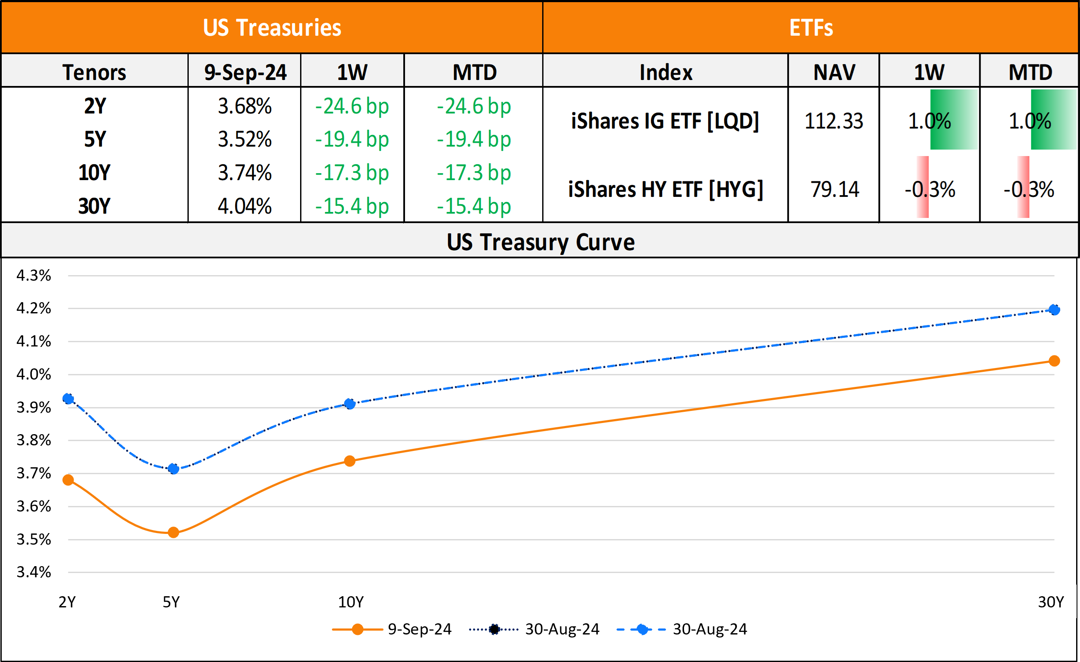Screen dimensions: 1080x662
Task: Select the blue 5Y point on the 30-Aug curve
Action: point(174,469)
